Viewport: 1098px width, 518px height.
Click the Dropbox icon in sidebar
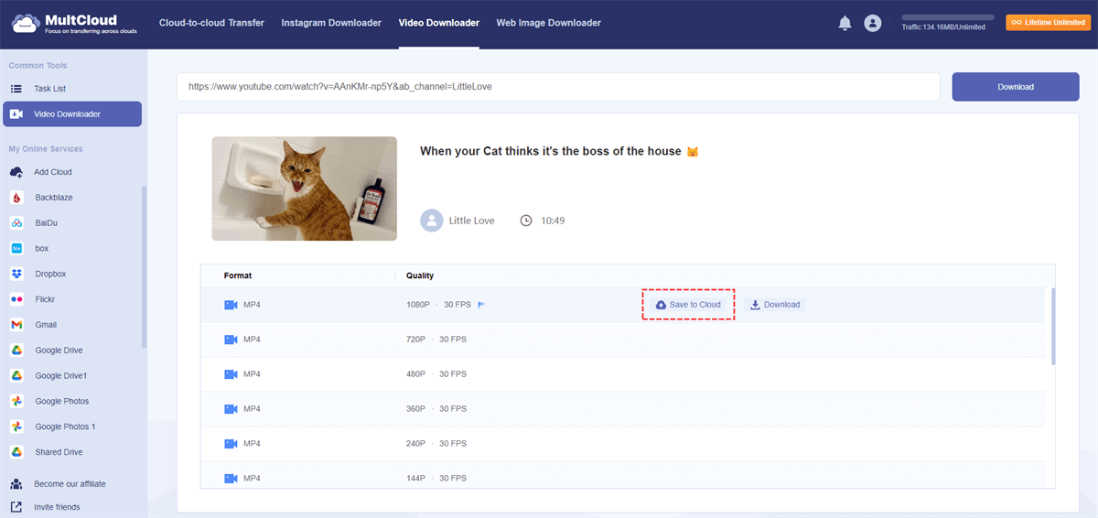coord(16,274)
